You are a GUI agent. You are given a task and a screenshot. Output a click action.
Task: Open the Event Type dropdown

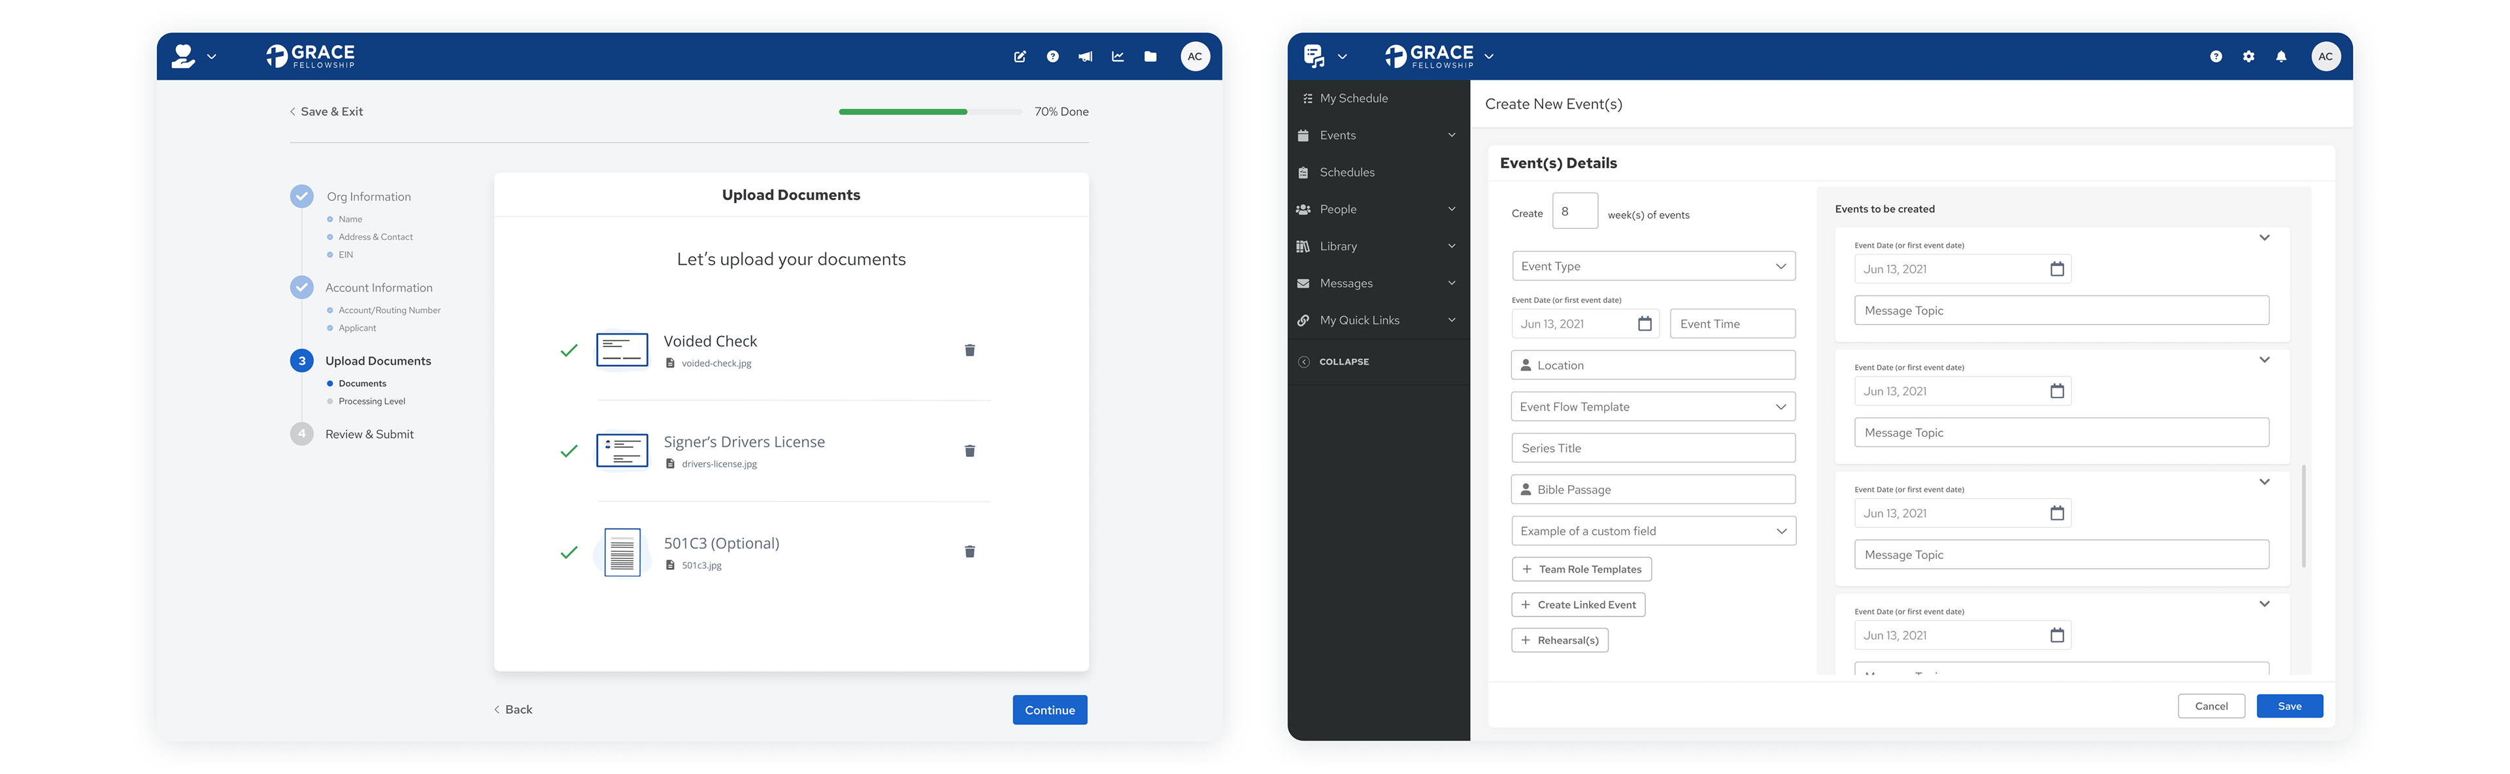tap(1652, 266)
